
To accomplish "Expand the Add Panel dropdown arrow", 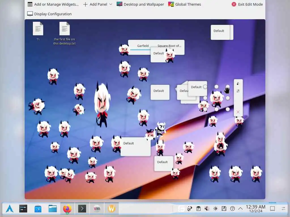I will (x=111, y=4).
